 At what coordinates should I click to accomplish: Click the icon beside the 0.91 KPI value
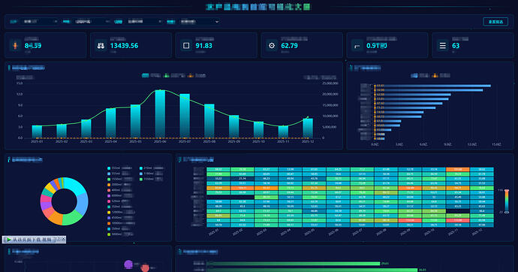357,46
